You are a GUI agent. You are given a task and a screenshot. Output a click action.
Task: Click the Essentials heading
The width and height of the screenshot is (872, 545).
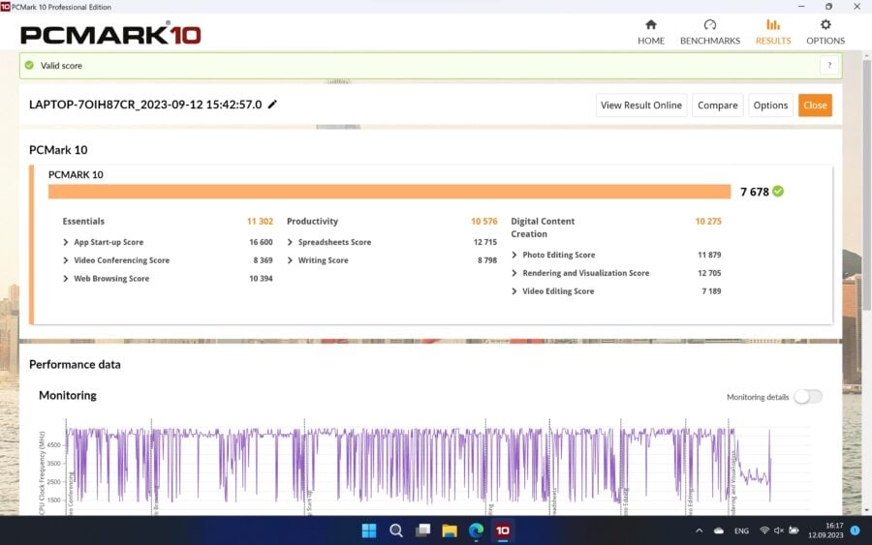click(83, 221)
